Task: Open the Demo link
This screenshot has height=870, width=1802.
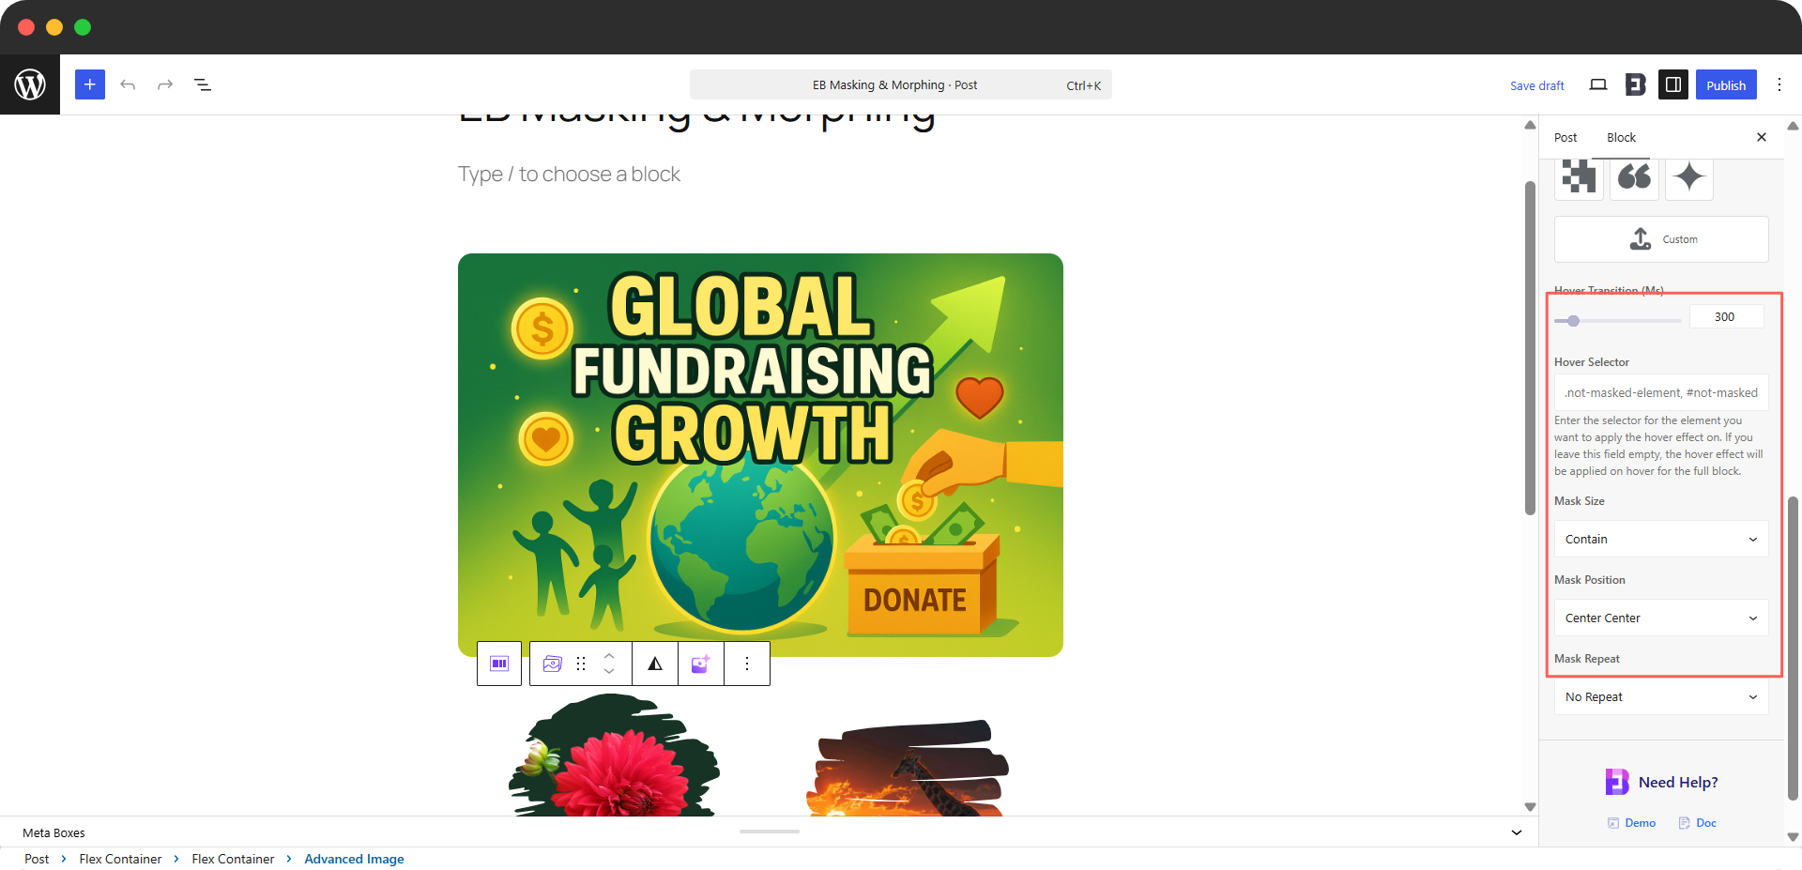Action: [1632, 823]
